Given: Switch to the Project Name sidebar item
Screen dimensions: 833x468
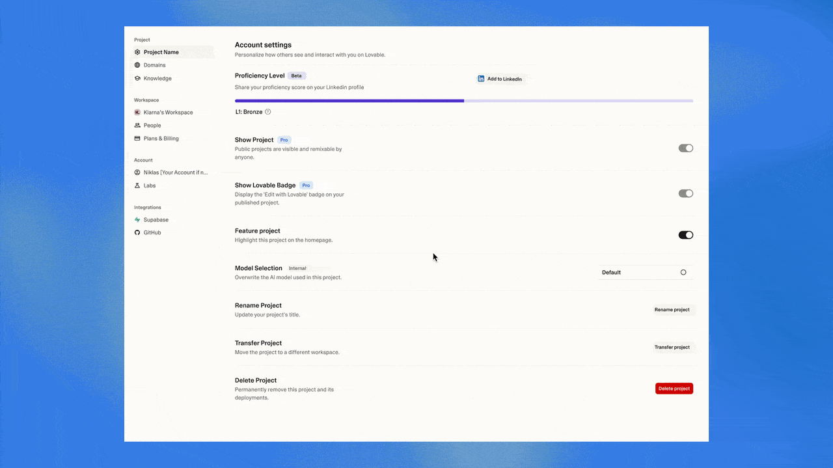Looking at the screenshot, I should [x=161, y=52].
